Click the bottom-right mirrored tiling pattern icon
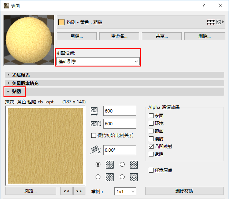 click(x=134, y=177)
